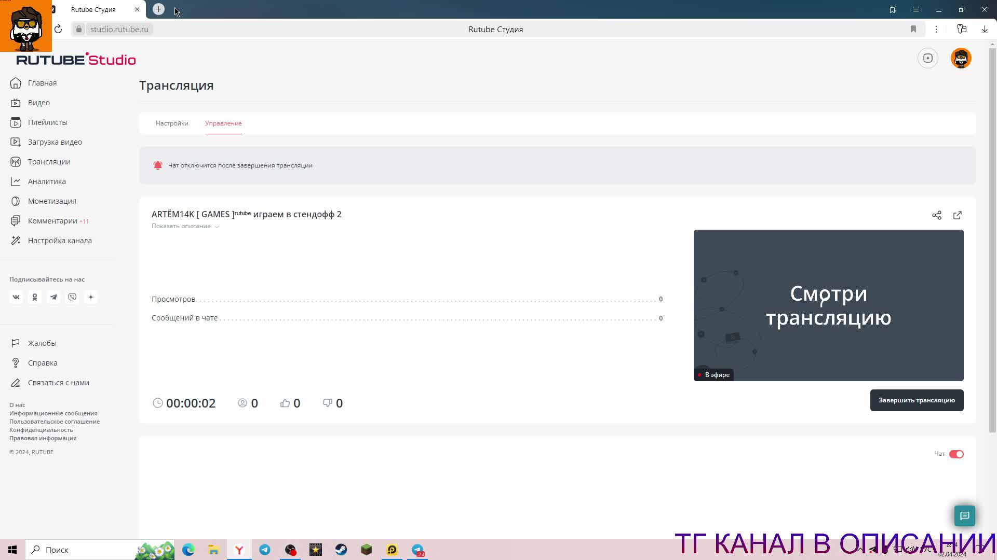Click the В эфире live badge
Screen dimensions: 997x560
click(x=713, y=375)
